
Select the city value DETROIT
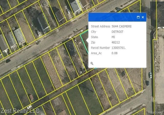[x=117, y=32]
